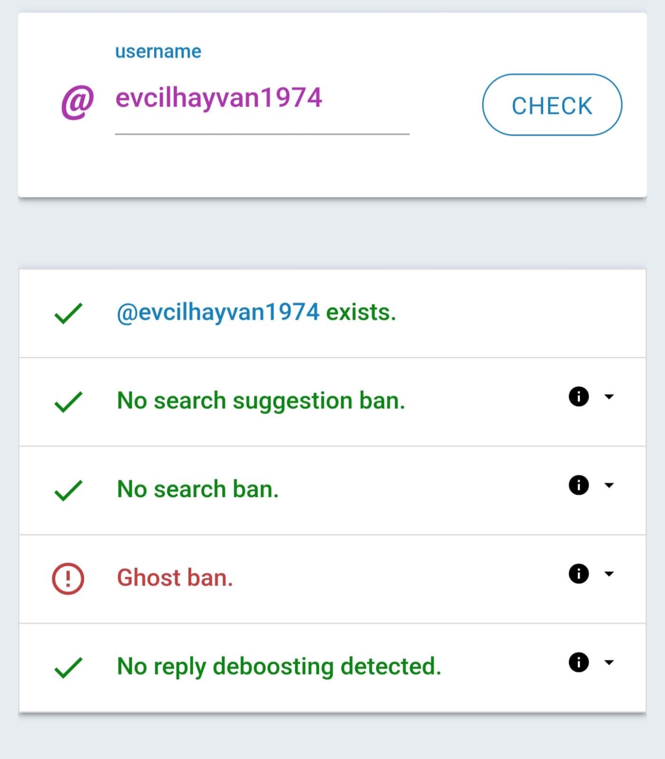The image size is (665, 759).
Task: Click checkmark next to No reply deboosting
Action: [x=68, y=667]
